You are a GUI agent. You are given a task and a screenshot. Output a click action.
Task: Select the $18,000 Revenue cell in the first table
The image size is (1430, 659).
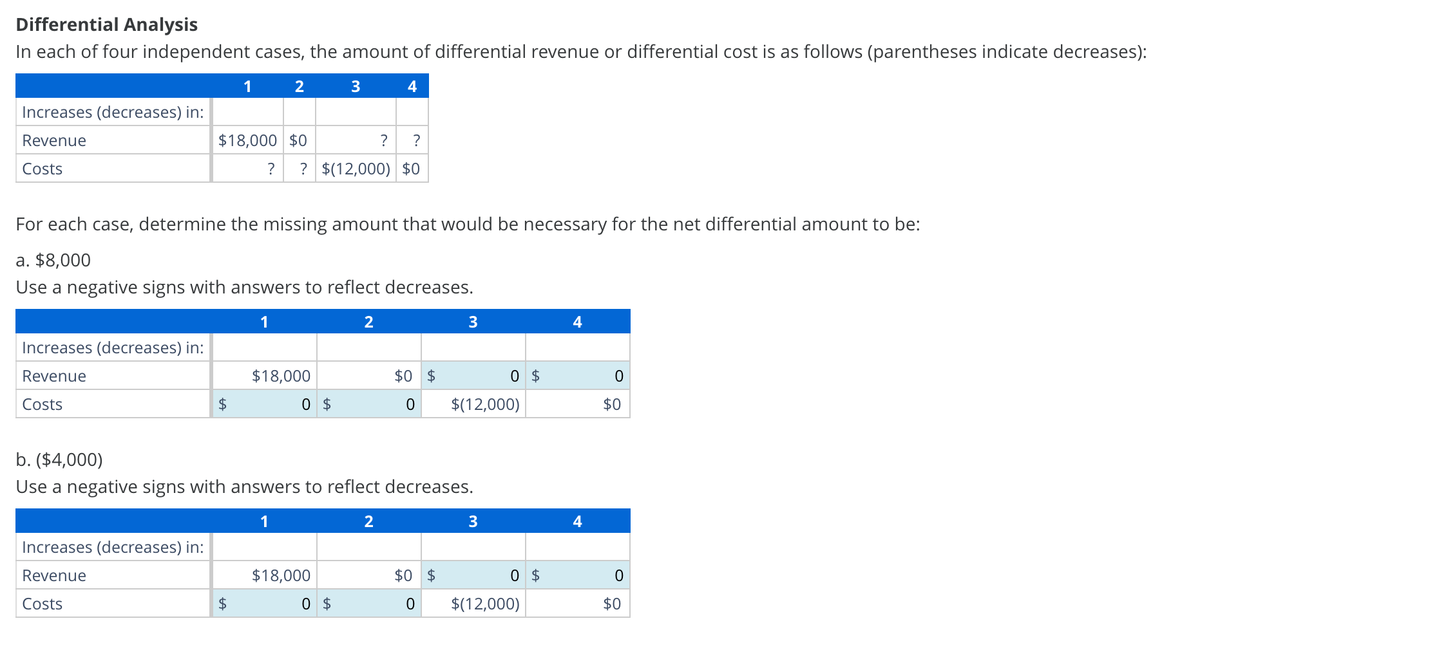coord(247,140)
